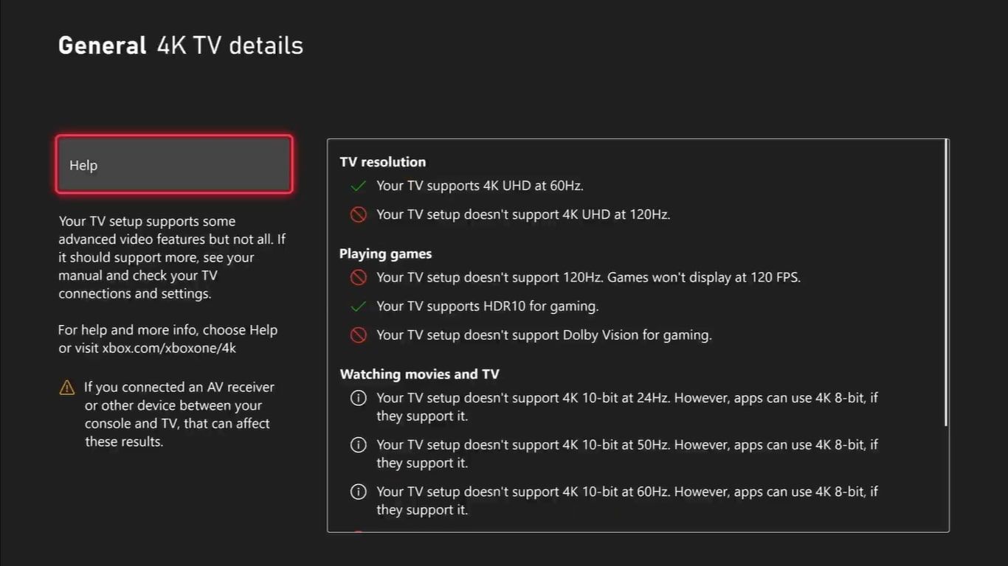Click the info icon beside 4K 10-bit 24Hz
This screenshot has height=566, width=1008.
[x=359, y=398]
